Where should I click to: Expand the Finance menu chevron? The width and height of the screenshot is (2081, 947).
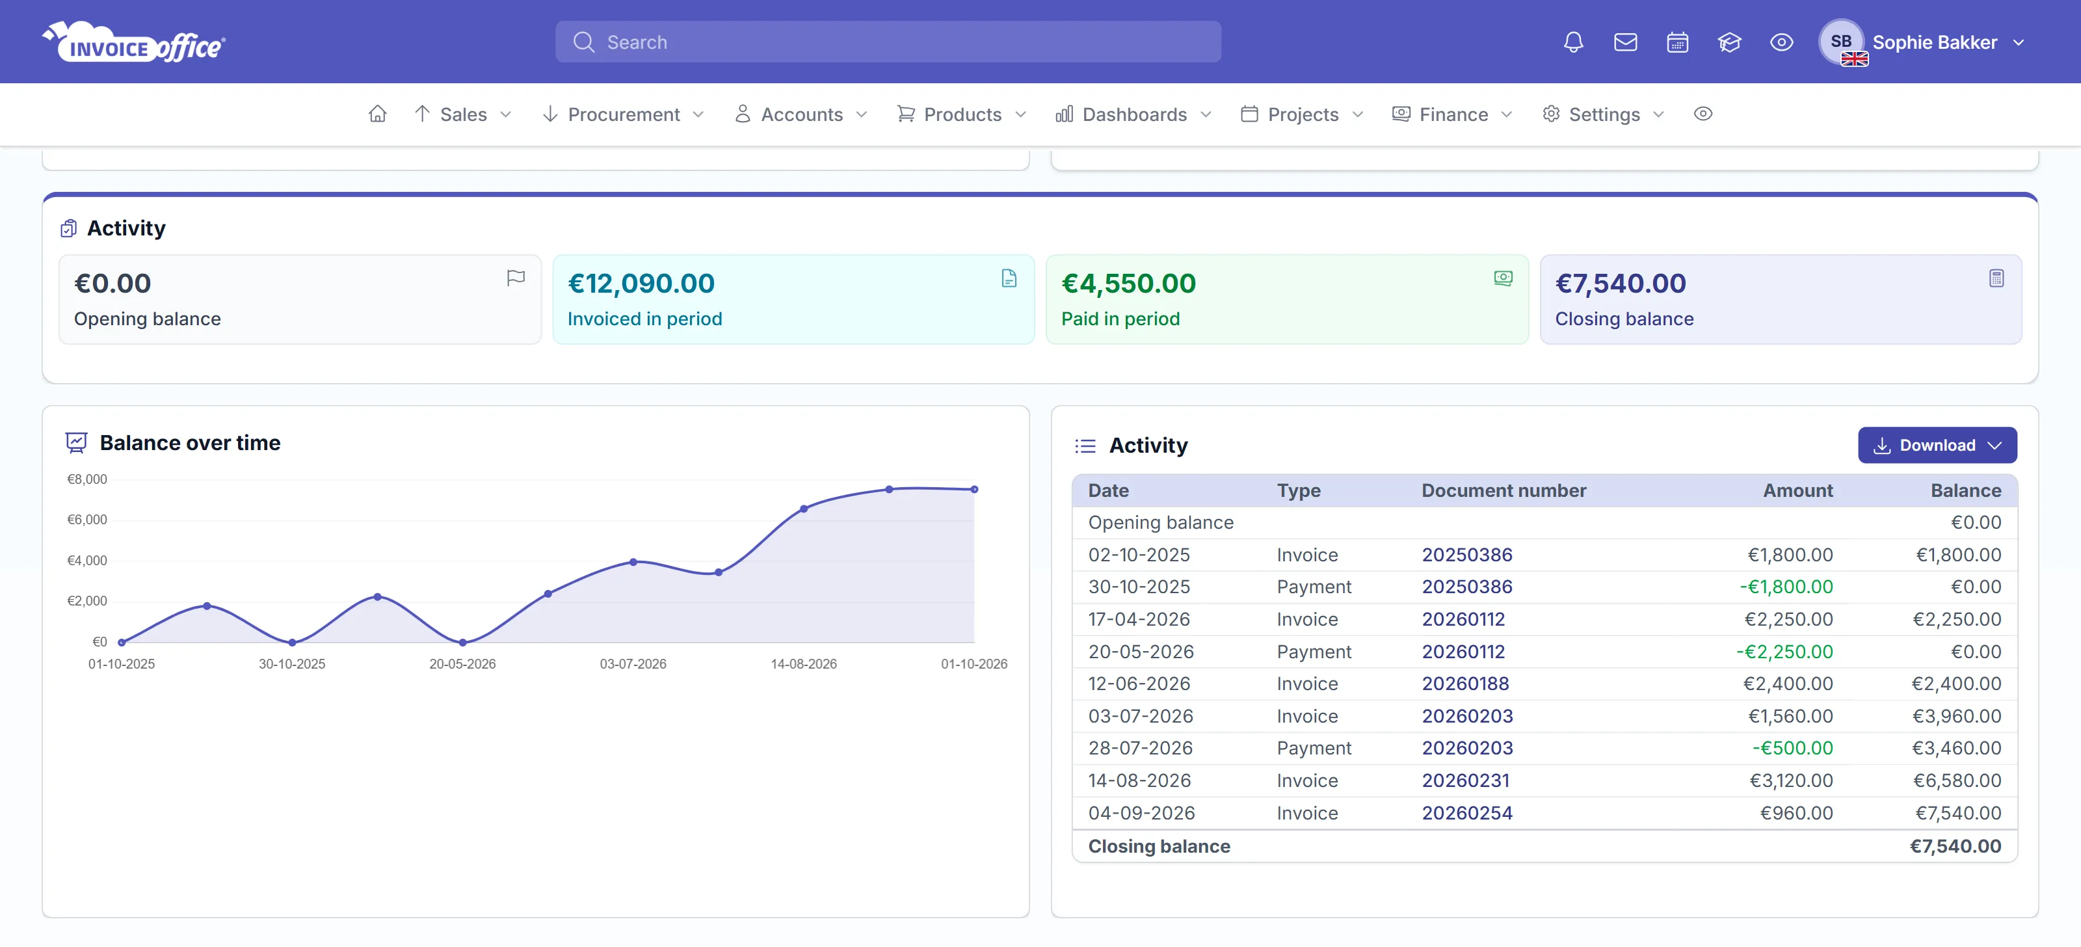[1507, 114]
